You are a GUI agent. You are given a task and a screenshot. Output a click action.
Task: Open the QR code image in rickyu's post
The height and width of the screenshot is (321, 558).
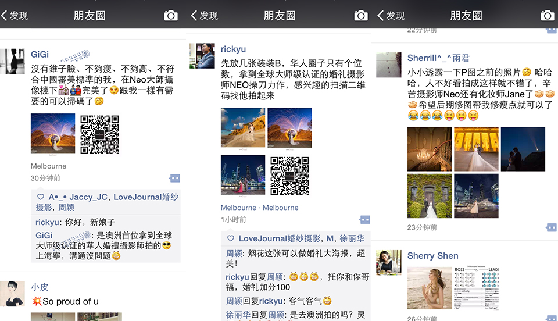pos(289,176)
